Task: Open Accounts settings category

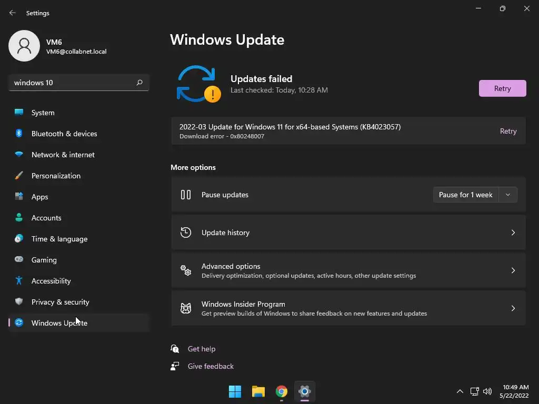Action: [x=79, y=218]
